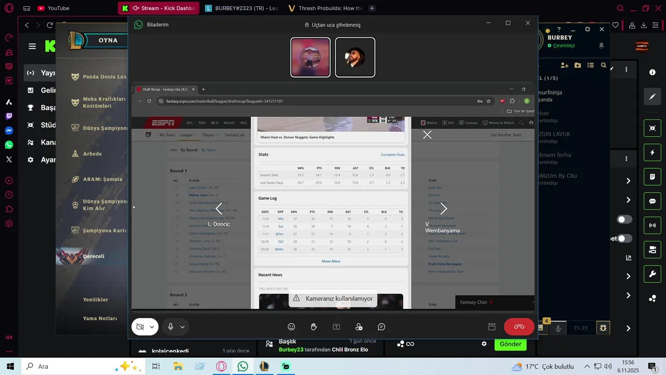This screenshot has height=375, width=666.
Task: Open Opera history clock icon
Action: 9,195
